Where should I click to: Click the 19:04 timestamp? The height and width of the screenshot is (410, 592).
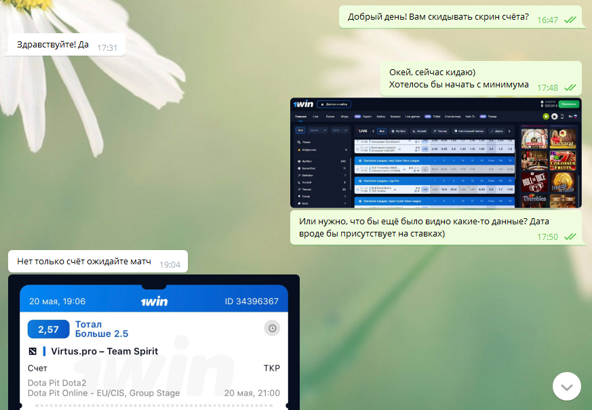tap(170, 265)
